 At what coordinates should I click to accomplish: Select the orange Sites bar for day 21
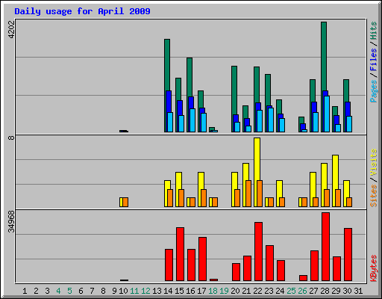click(x=248, y=194)
